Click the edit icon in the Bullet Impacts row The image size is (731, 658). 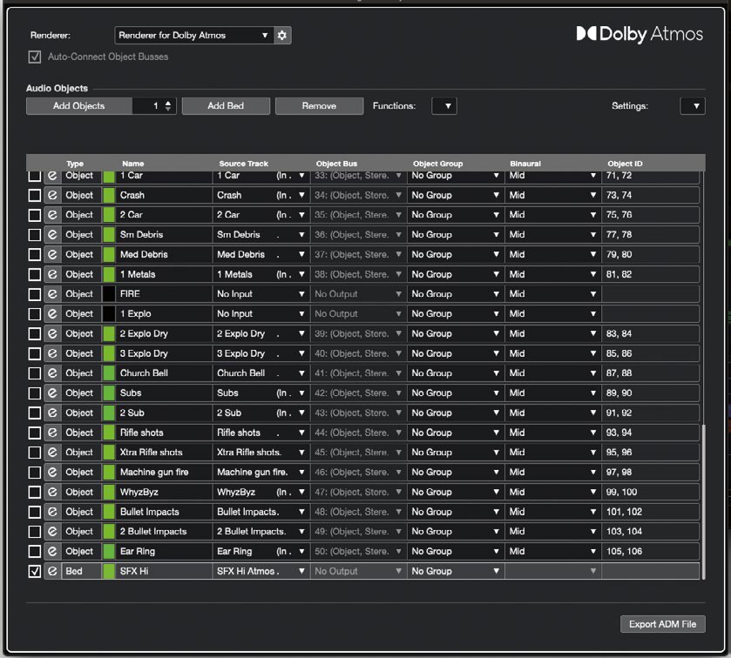(x=52, y=512)
